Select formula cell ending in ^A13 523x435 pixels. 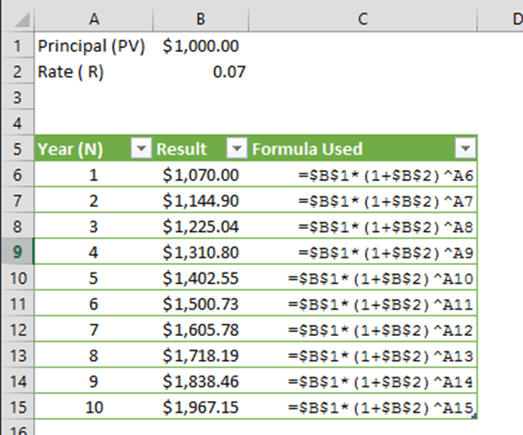point(363,355)
